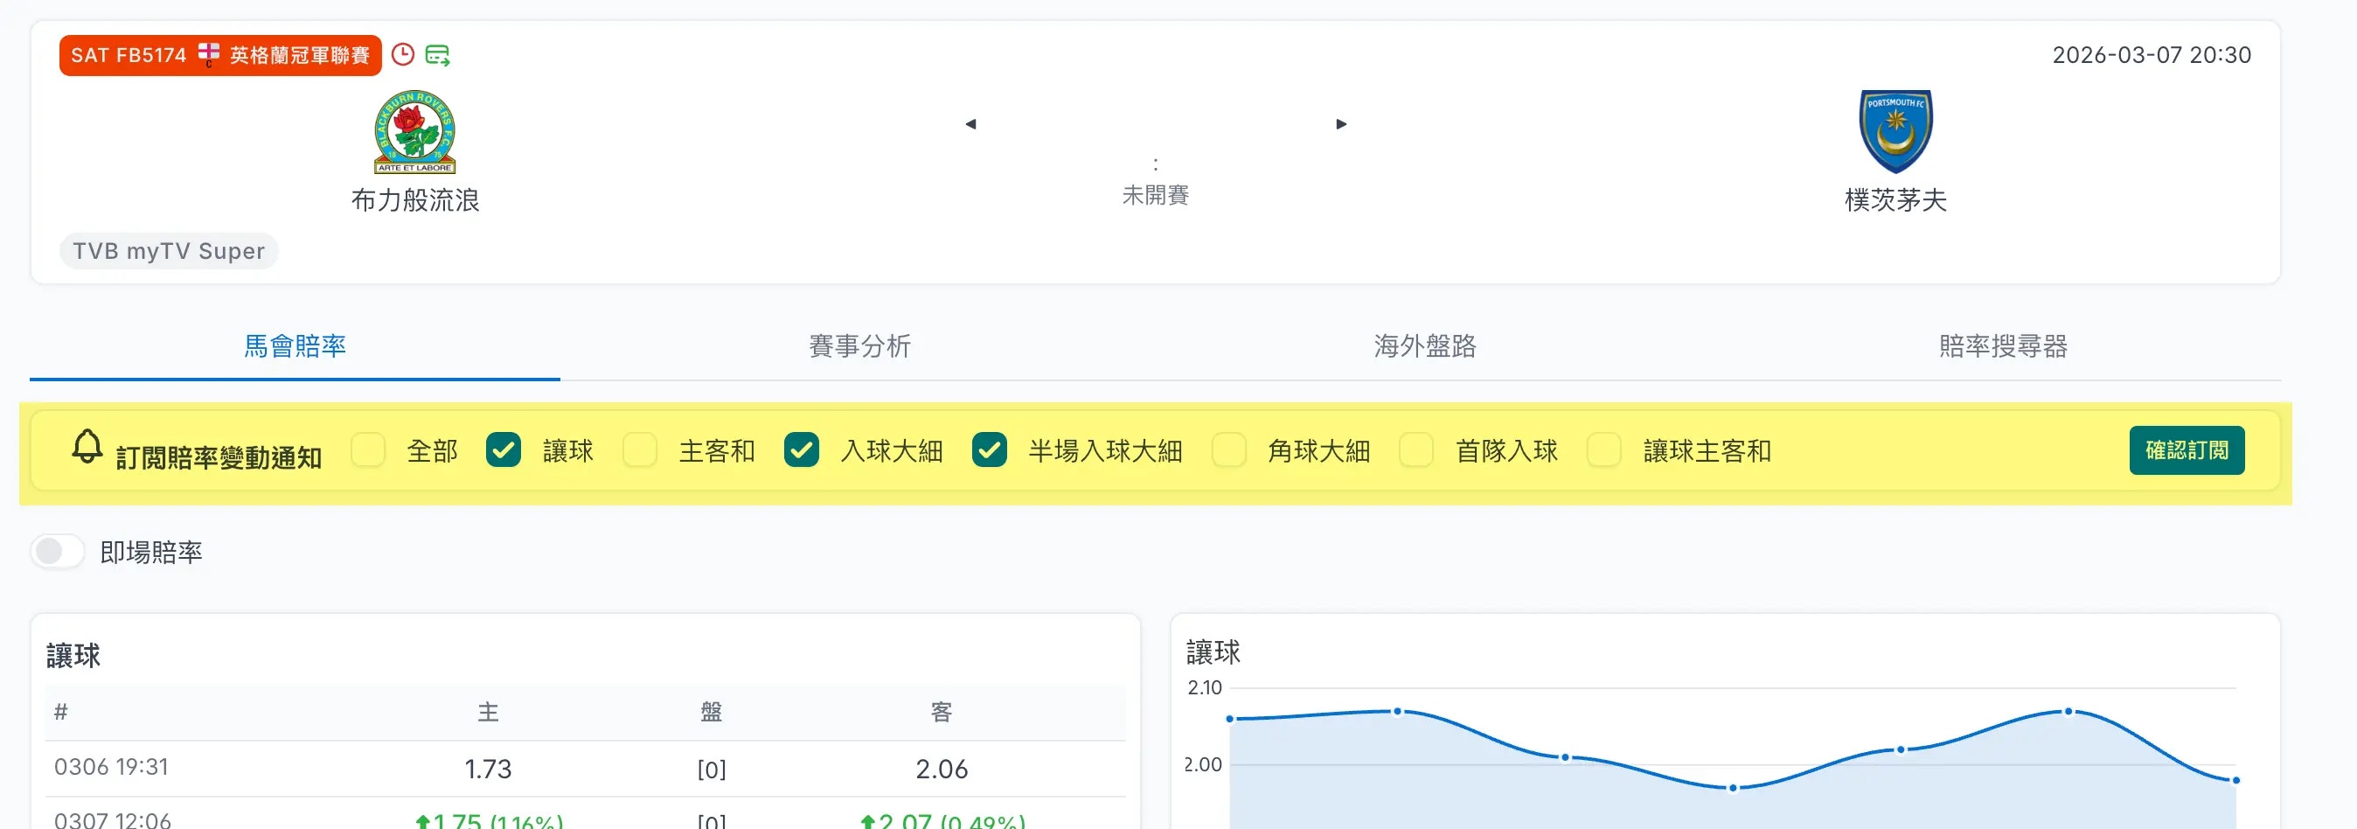Switch to 賽事分析 tab
Image resolution: width=2357 pixels, height=829 pixels.
[859, 346]
